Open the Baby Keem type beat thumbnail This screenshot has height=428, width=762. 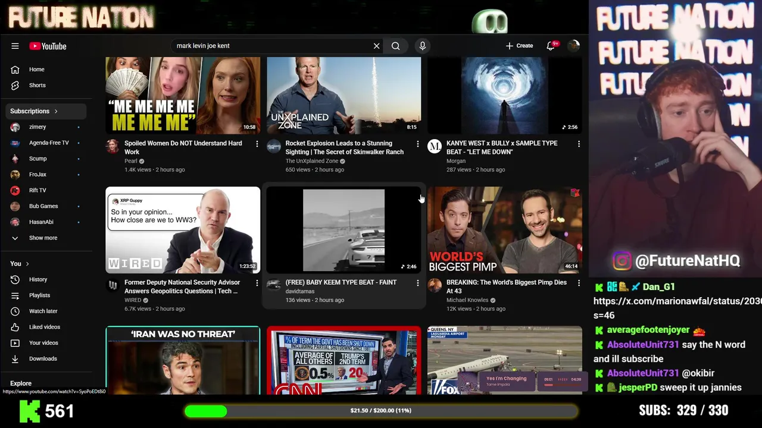tap(343, 230)
